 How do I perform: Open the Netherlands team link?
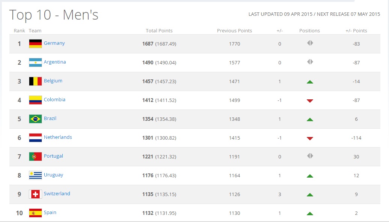[x=58, y=137]
